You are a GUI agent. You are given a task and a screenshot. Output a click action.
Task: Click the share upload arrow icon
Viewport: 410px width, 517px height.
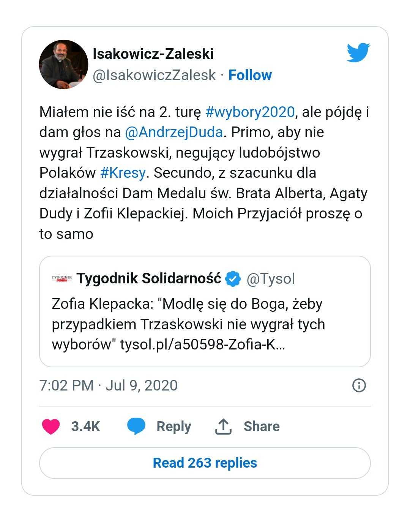223,426
